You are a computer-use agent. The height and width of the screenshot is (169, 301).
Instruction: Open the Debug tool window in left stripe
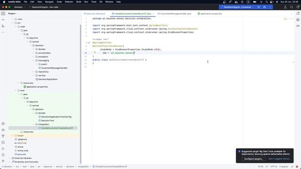[x=3, y=130]
